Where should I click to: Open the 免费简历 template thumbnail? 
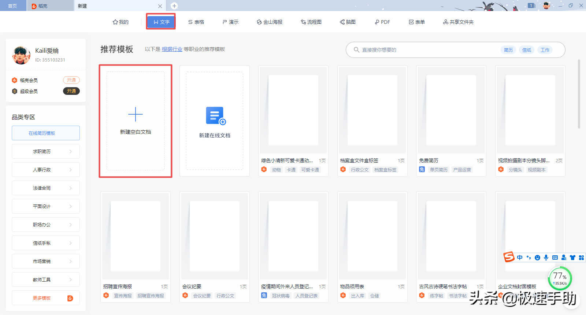tap(451, 110)
